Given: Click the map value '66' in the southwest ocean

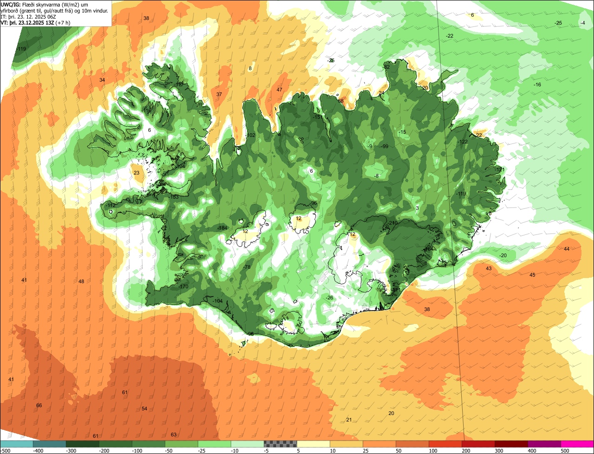Looking at the screenshot, I should click(39, 405).
